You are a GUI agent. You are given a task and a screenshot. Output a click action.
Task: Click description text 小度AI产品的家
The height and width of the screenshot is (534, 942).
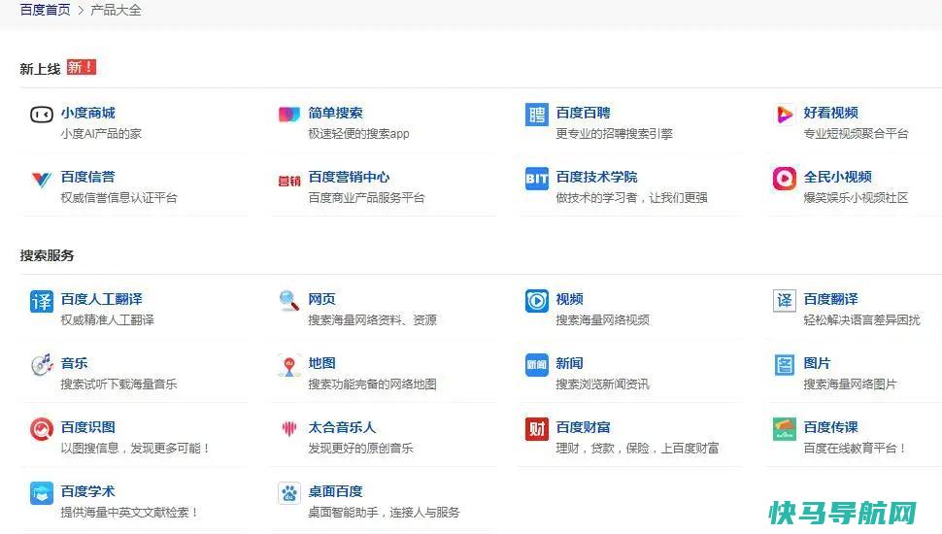[101, 133]
